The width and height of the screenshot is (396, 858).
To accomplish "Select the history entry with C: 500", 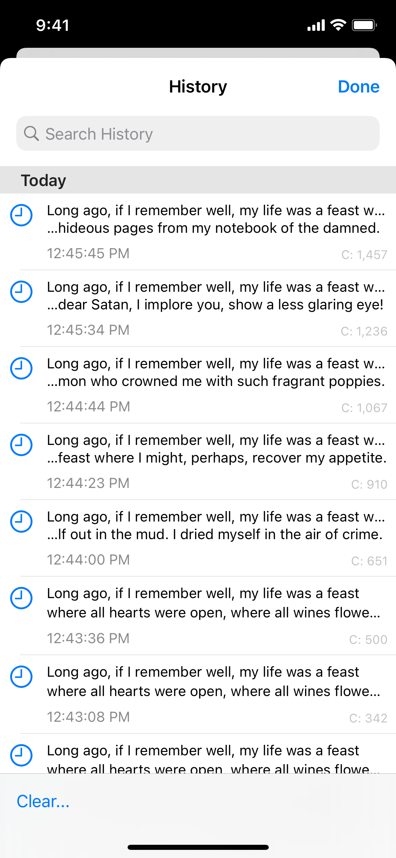I will [x=198, y=616].
